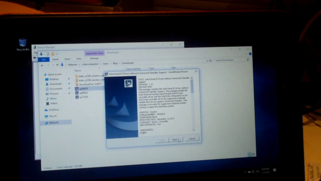Click the description scroll down arrow
Screen dimensions: 321x181
click(193, 130)
